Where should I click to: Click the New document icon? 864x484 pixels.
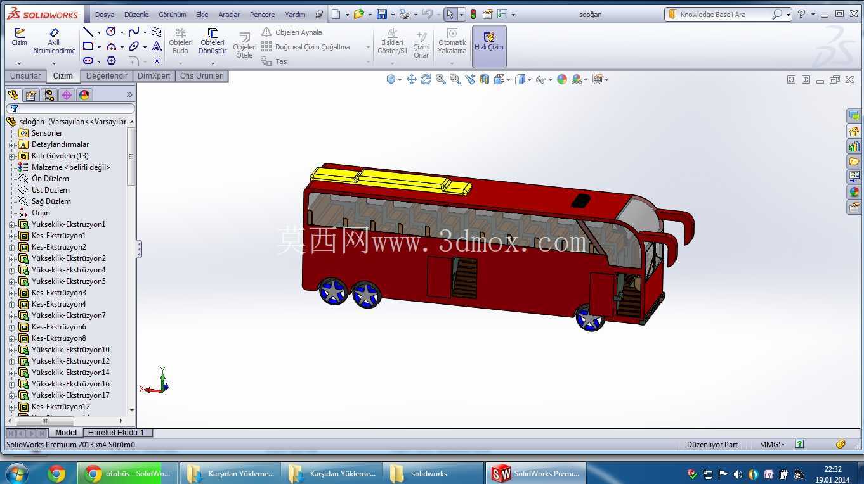336,14
